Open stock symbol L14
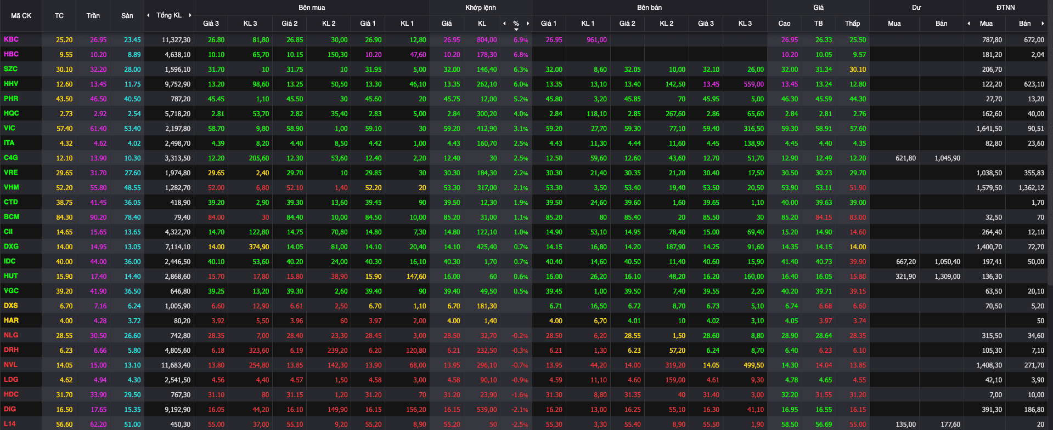 pyautogui.click(x=10, y=424)
